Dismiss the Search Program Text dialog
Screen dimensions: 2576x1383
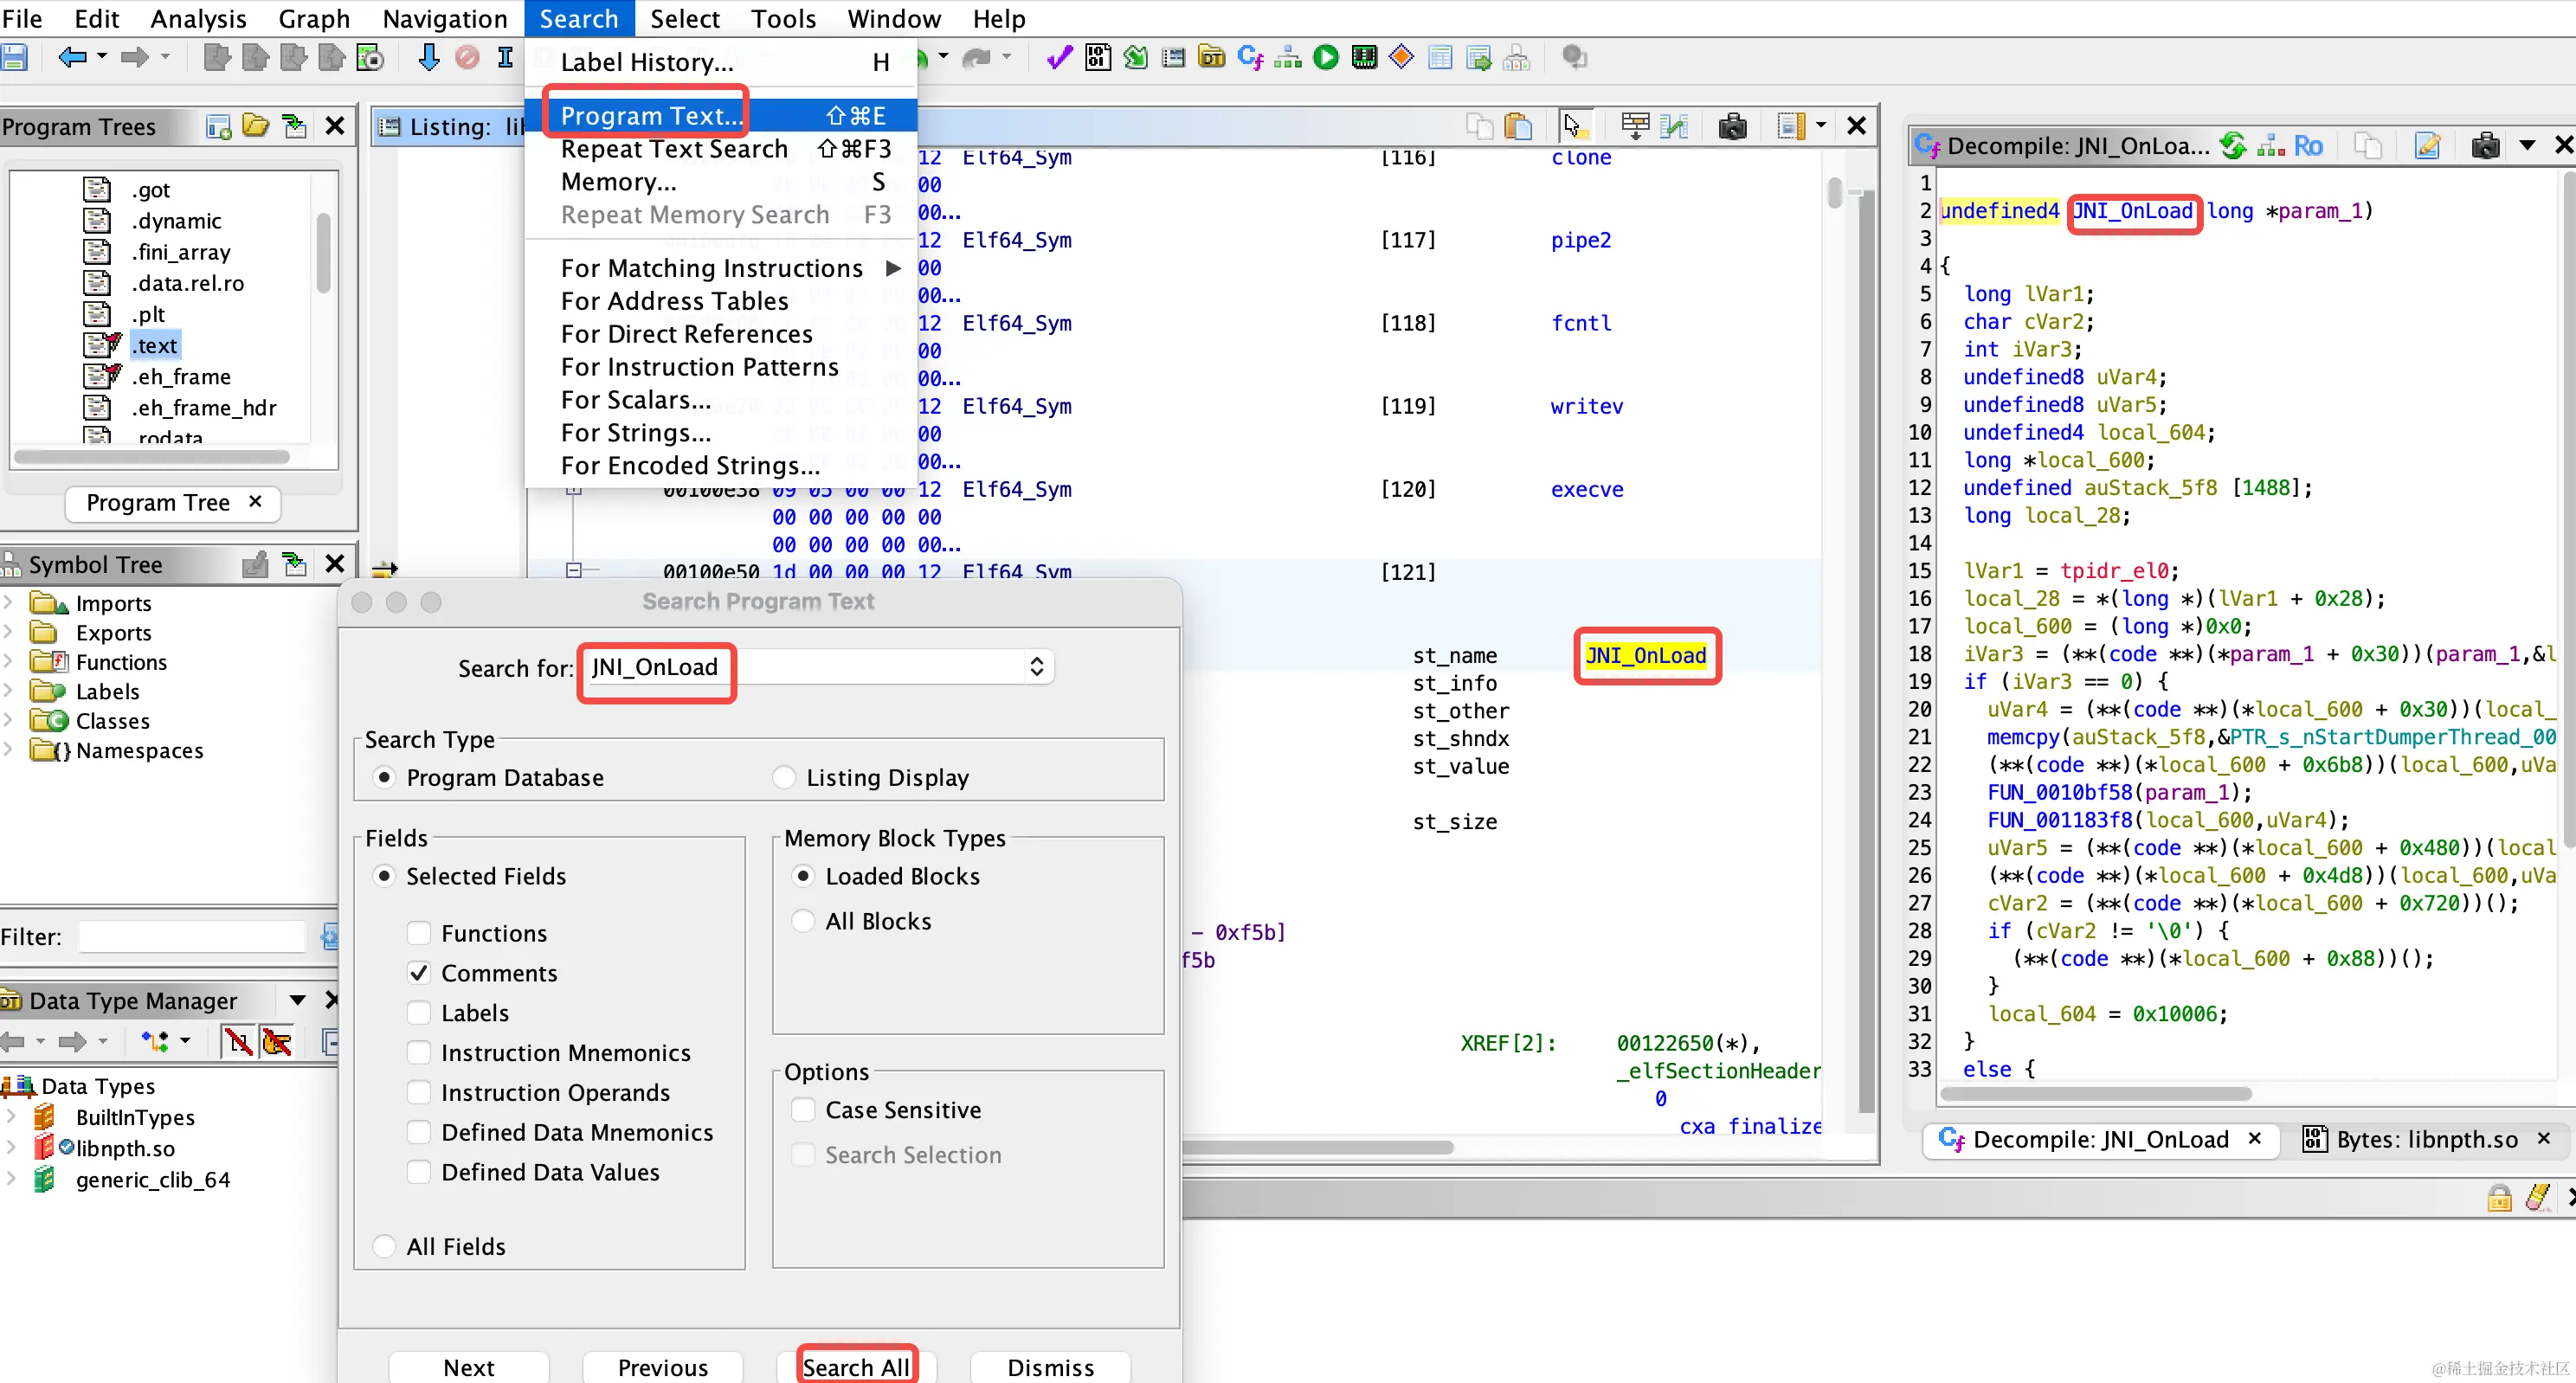1050,1366
